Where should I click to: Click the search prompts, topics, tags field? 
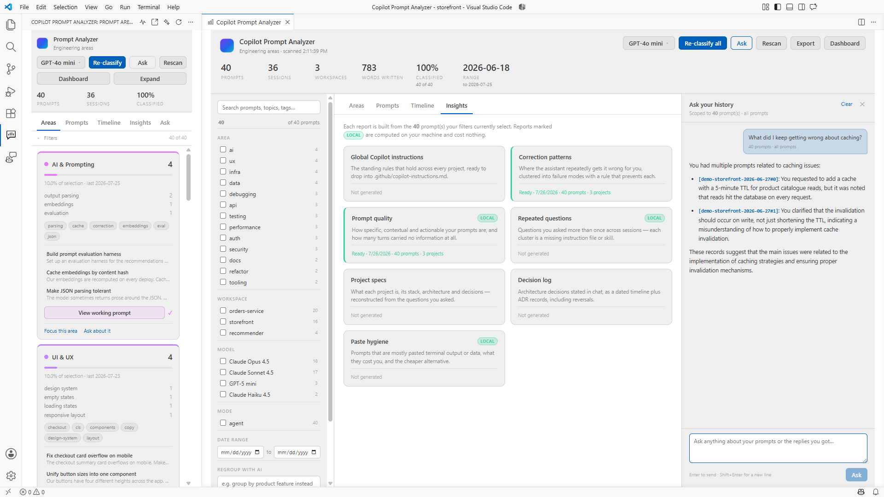click(269, 107)
